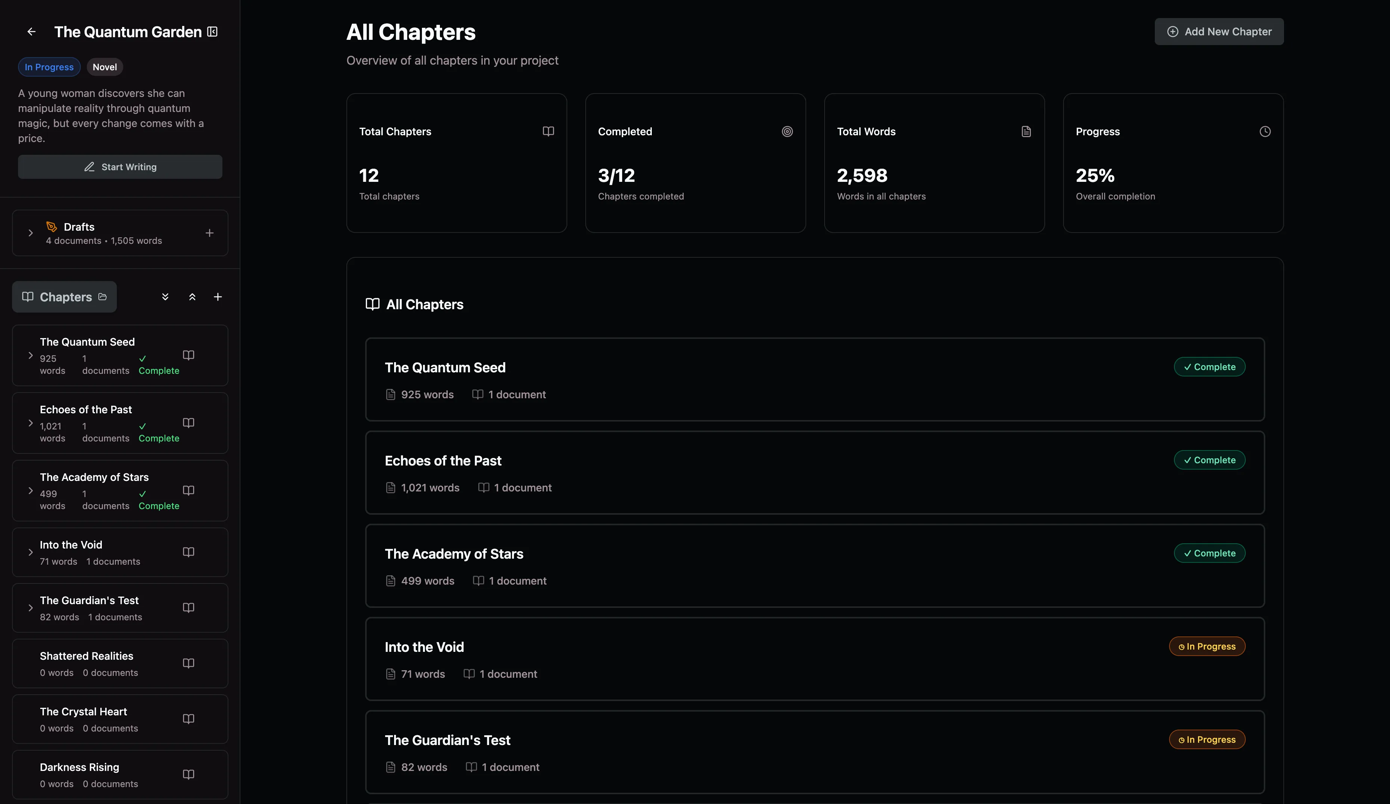This screenshot has height=804, width=1390.
Task: Click book icon next to Shattered Realities
Action: coord(189,663)
